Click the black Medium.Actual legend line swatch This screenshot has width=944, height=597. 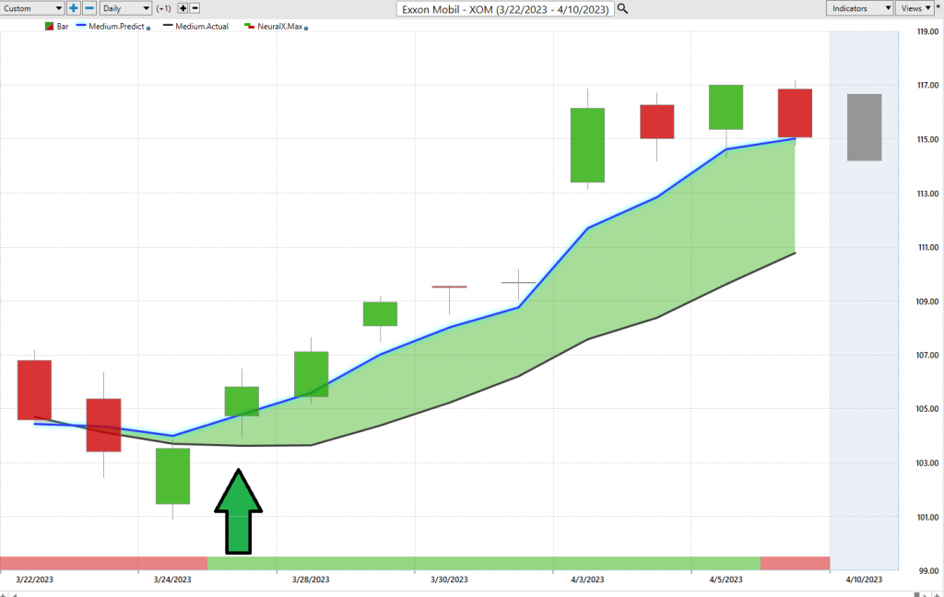tap(168, 26)
